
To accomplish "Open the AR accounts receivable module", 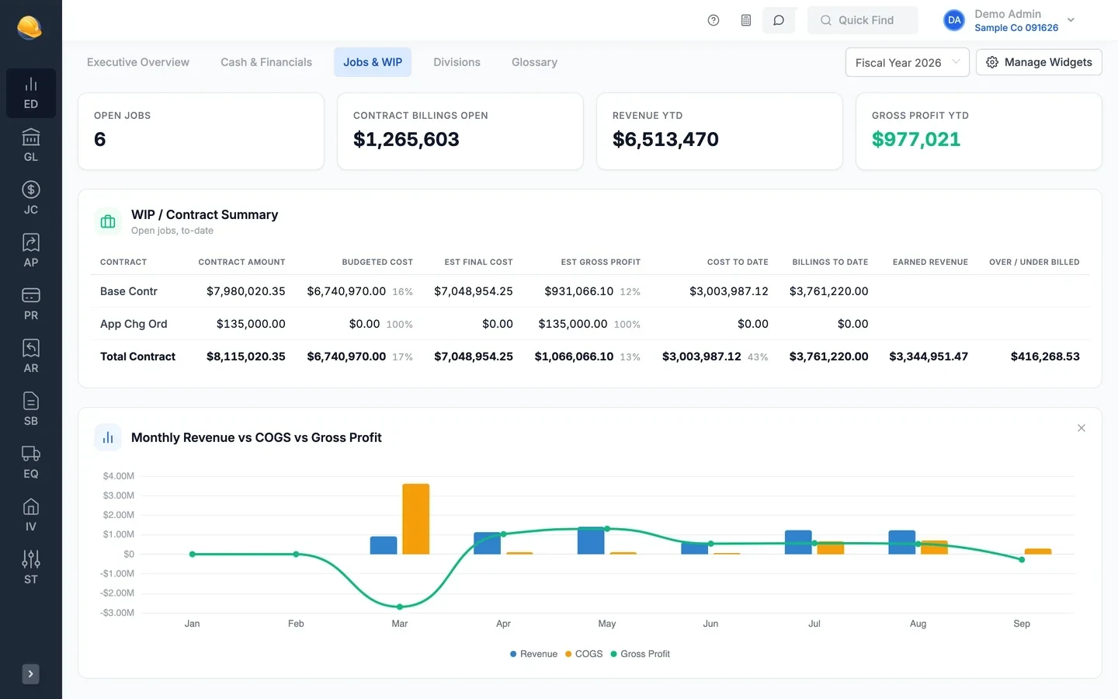I will pos(31,357).
